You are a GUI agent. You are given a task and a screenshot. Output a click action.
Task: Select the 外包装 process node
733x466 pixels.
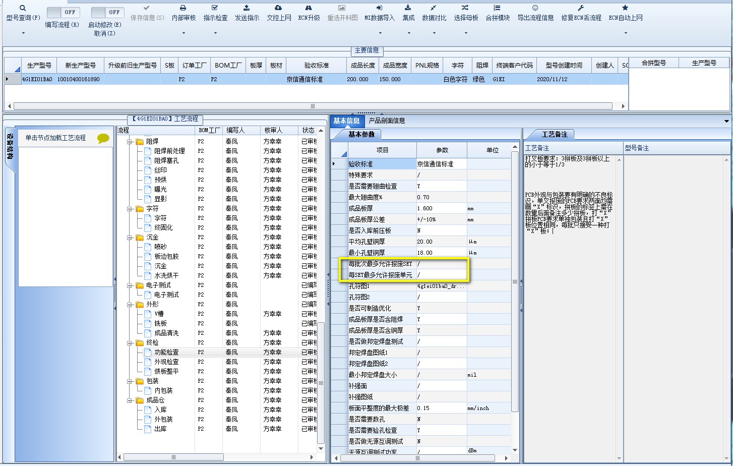coord(163,420)
